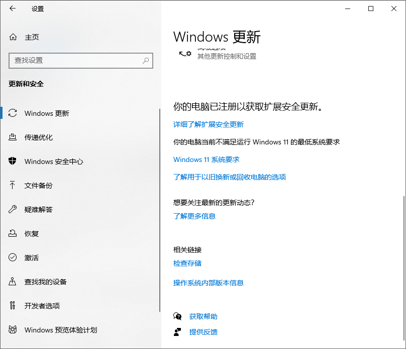Click the 查找我的设备 icon
Screen dimensions: 406x349
click(x=13, y=282)
